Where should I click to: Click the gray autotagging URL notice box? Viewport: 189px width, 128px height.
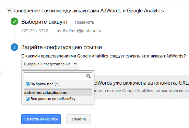pos(142,87)
